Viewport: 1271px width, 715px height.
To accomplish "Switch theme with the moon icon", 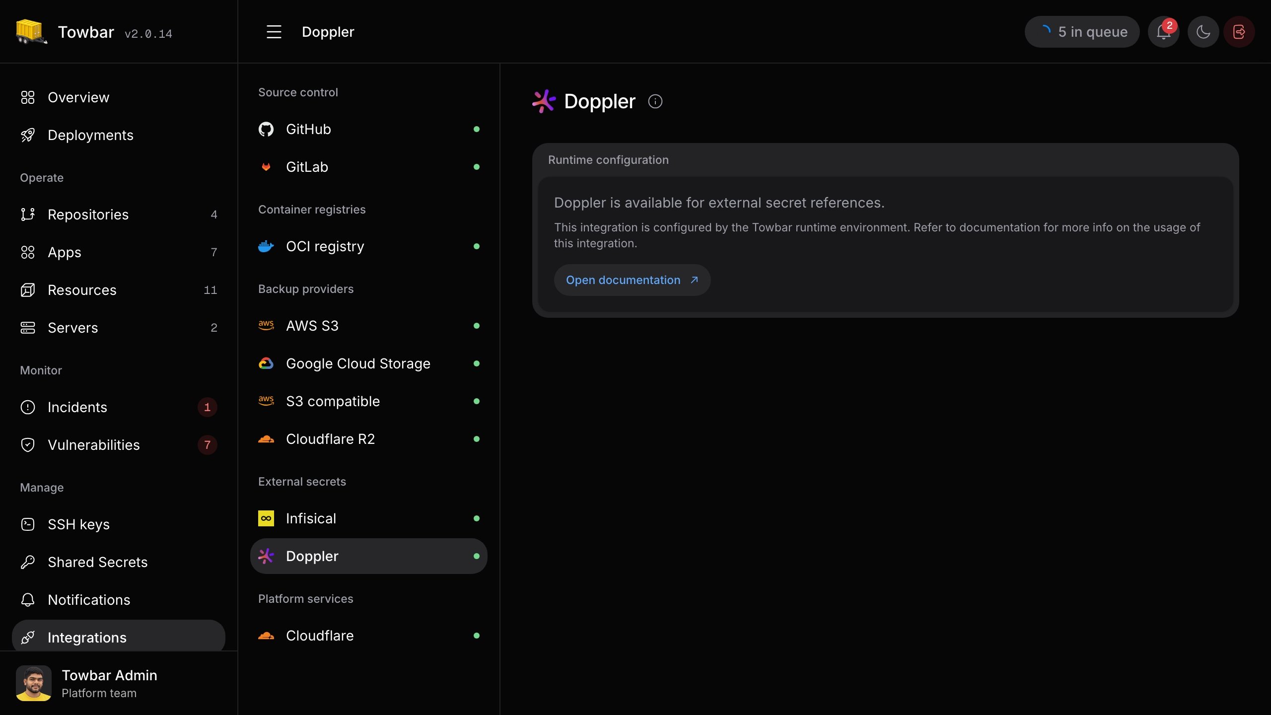I will 1203,32.
